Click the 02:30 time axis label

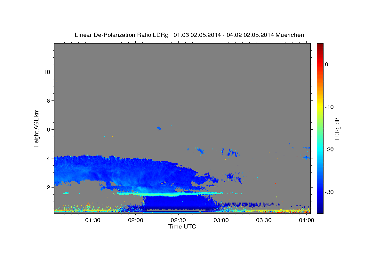coord(178,220)
